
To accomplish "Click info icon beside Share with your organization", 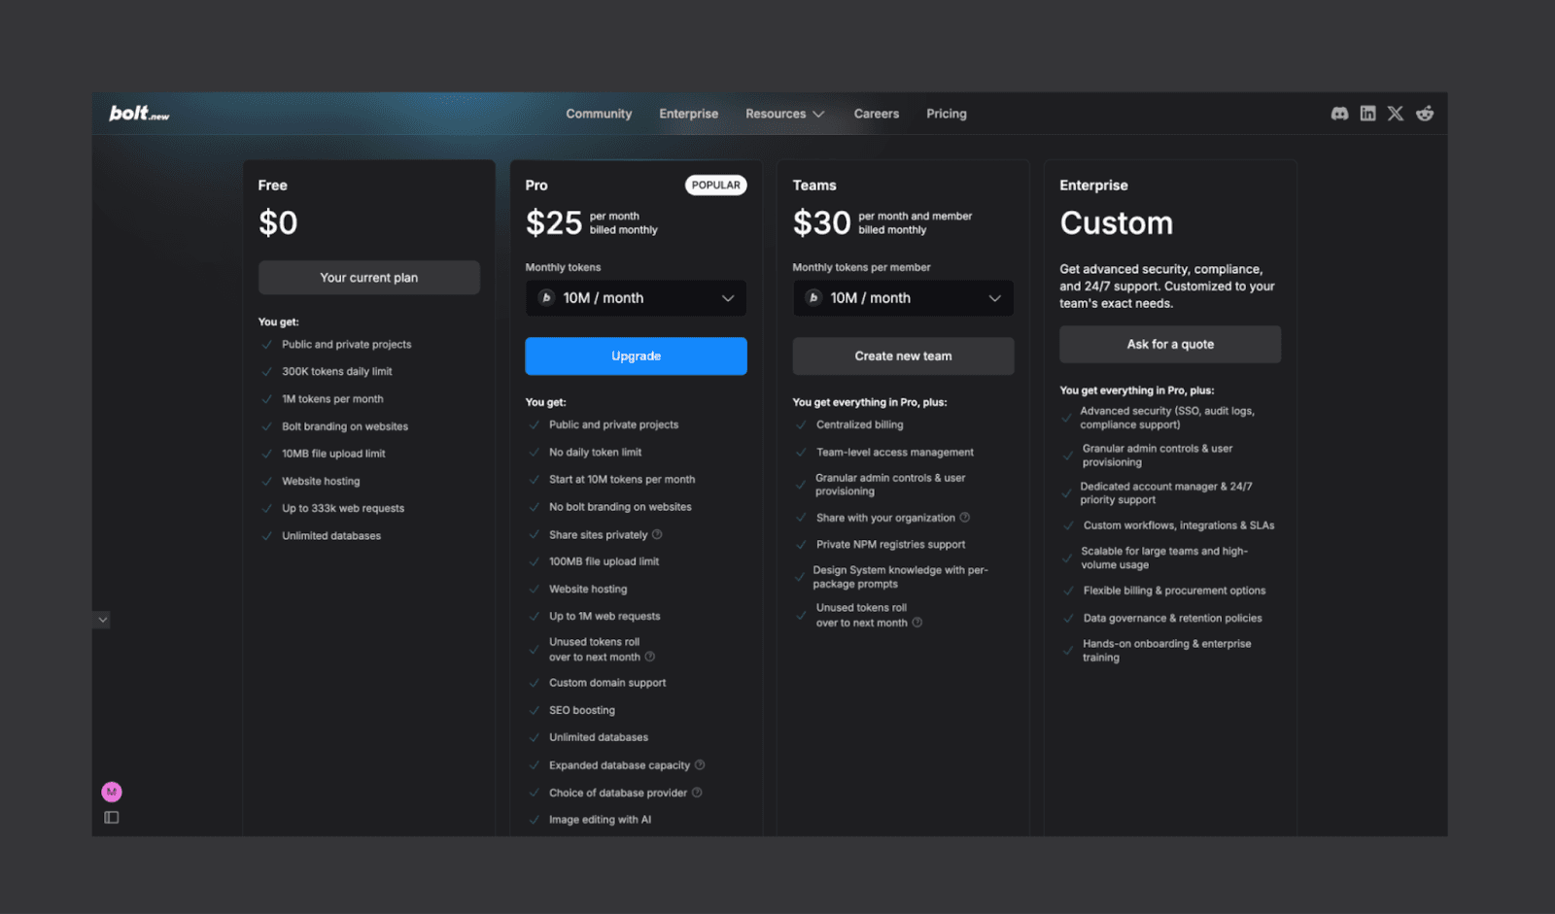I will (965, 518).
